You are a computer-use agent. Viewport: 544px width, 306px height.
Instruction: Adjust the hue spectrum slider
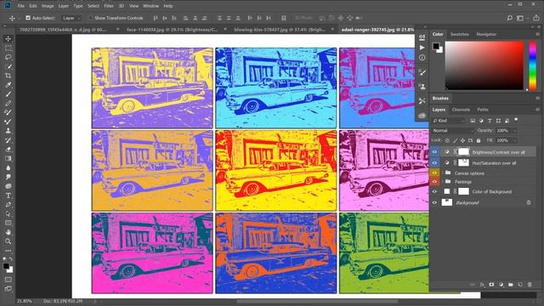point(533,65)
